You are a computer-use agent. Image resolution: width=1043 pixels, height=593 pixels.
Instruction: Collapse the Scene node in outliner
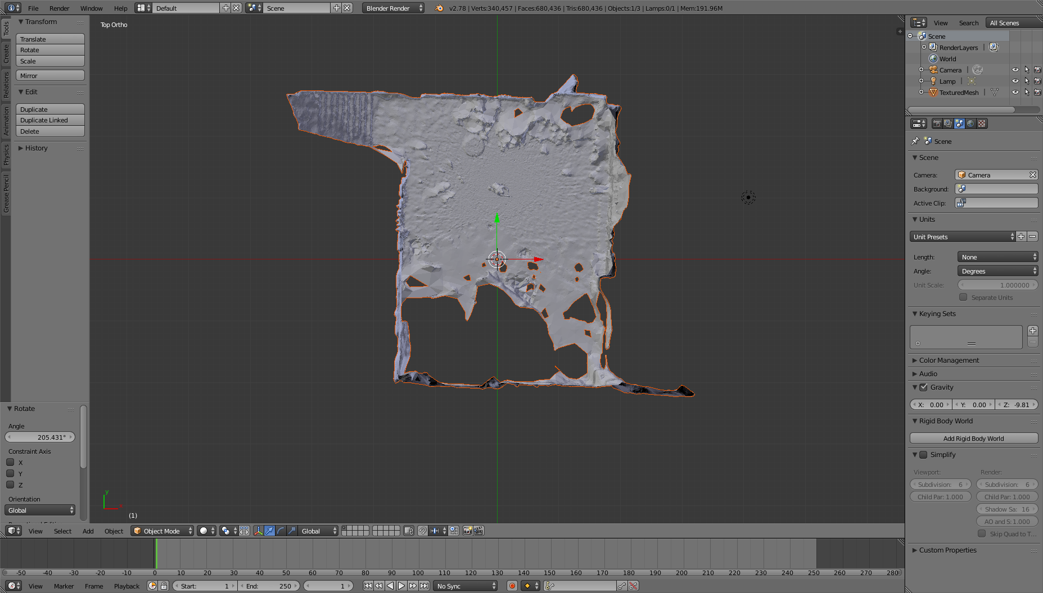pos(910,36)
